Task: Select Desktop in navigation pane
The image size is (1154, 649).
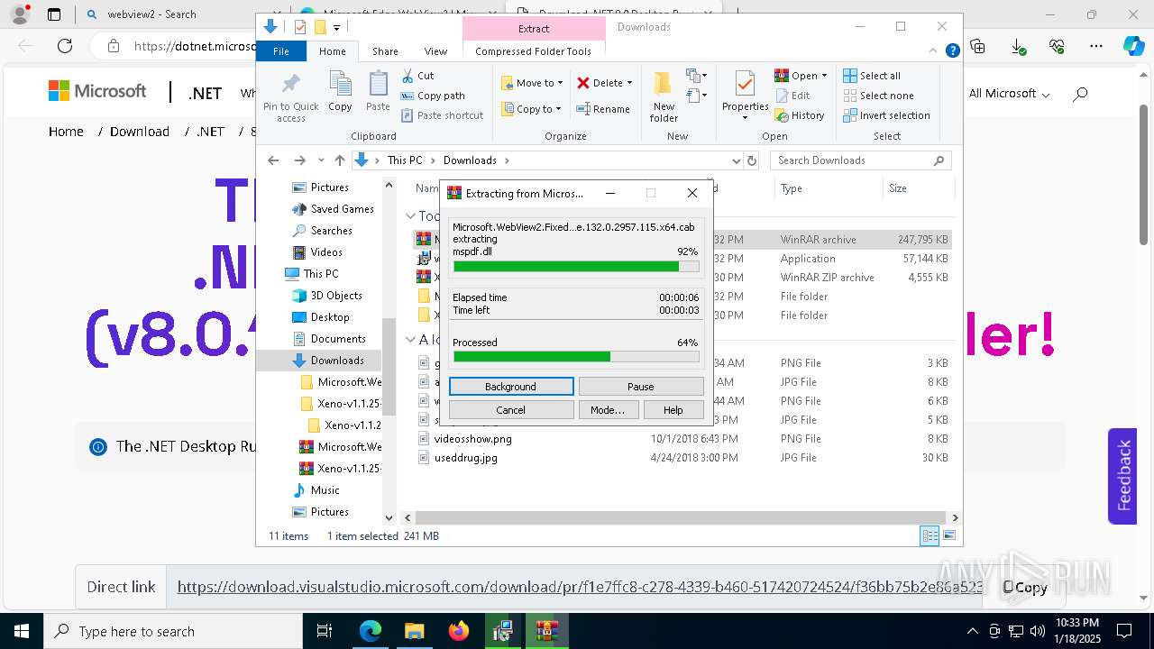Action: pyautogui.click(x=330, y=317)
